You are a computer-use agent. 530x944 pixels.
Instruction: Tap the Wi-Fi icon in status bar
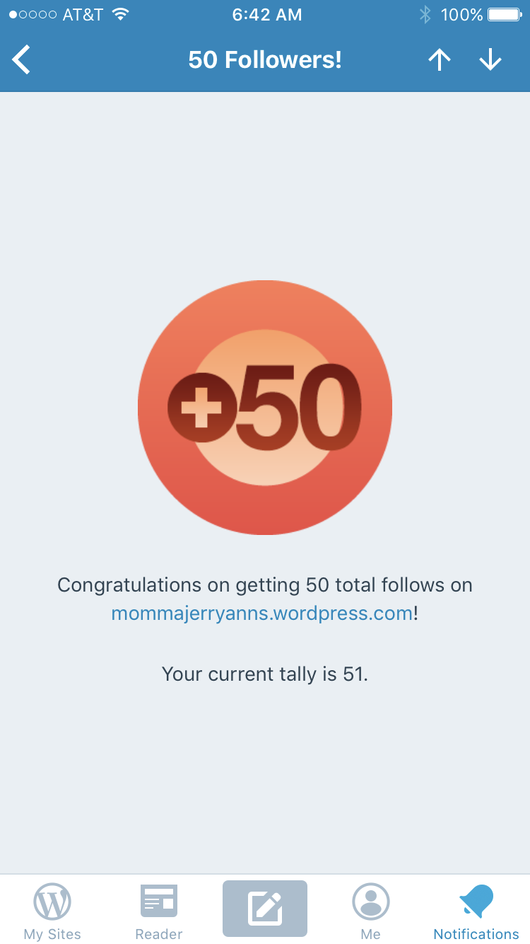121,14
